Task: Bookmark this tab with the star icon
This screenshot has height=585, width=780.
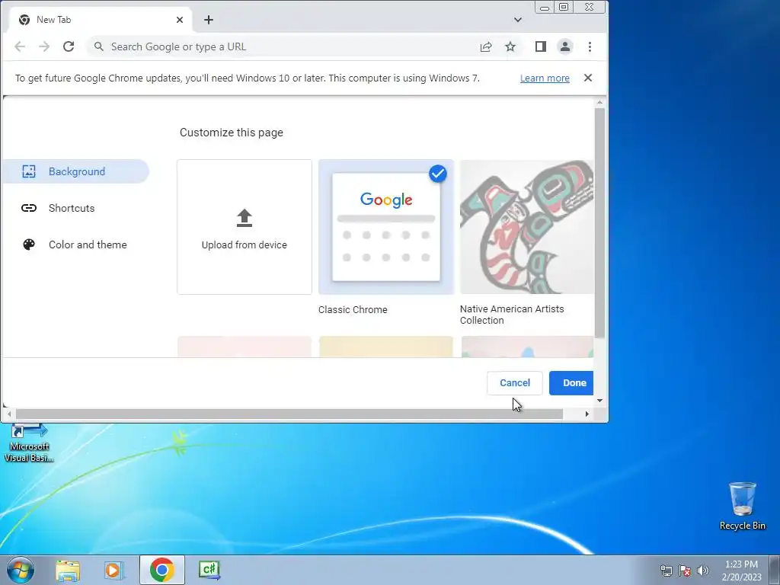Action: click(x=510, y=46)
